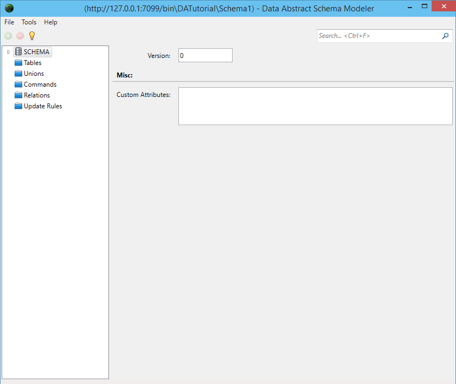Click the magnifier icon in the search box
This screenshot has width=456, height=384.
coord(445,35)
